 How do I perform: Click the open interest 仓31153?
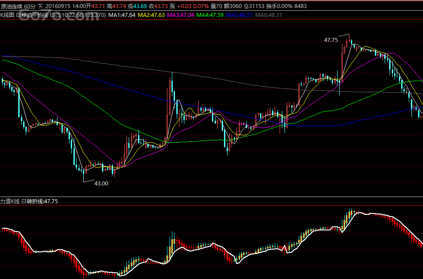point(254,6)
